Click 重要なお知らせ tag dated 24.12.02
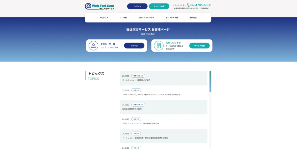Viewport: 297px width, 149px height. point(138,105)
